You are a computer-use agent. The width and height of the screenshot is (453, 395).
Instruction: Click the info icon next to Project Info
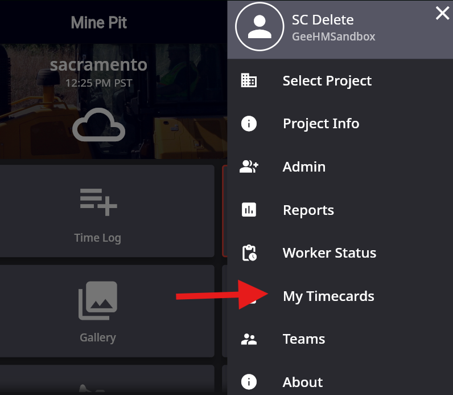pos(249,124)
